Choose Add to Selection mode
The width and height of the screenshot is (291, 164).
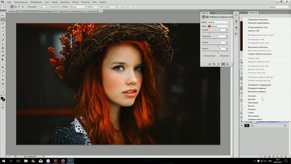pyautogui.click(x=15, y=7)
